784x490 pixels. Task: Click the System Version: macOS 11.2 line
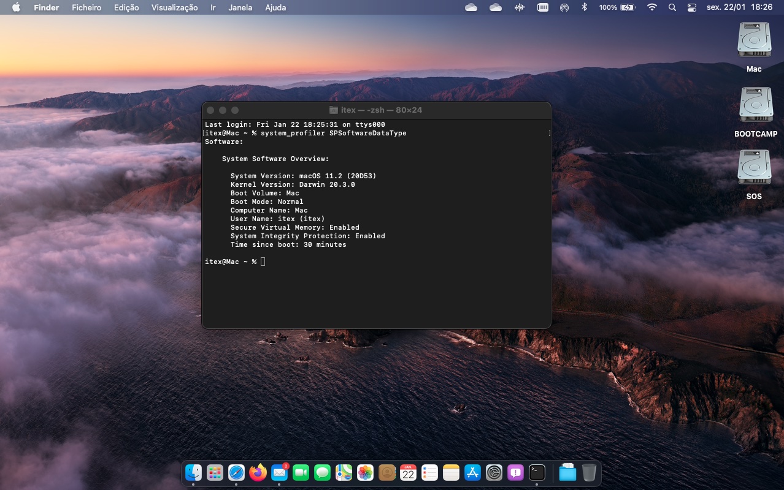point(304,176)
